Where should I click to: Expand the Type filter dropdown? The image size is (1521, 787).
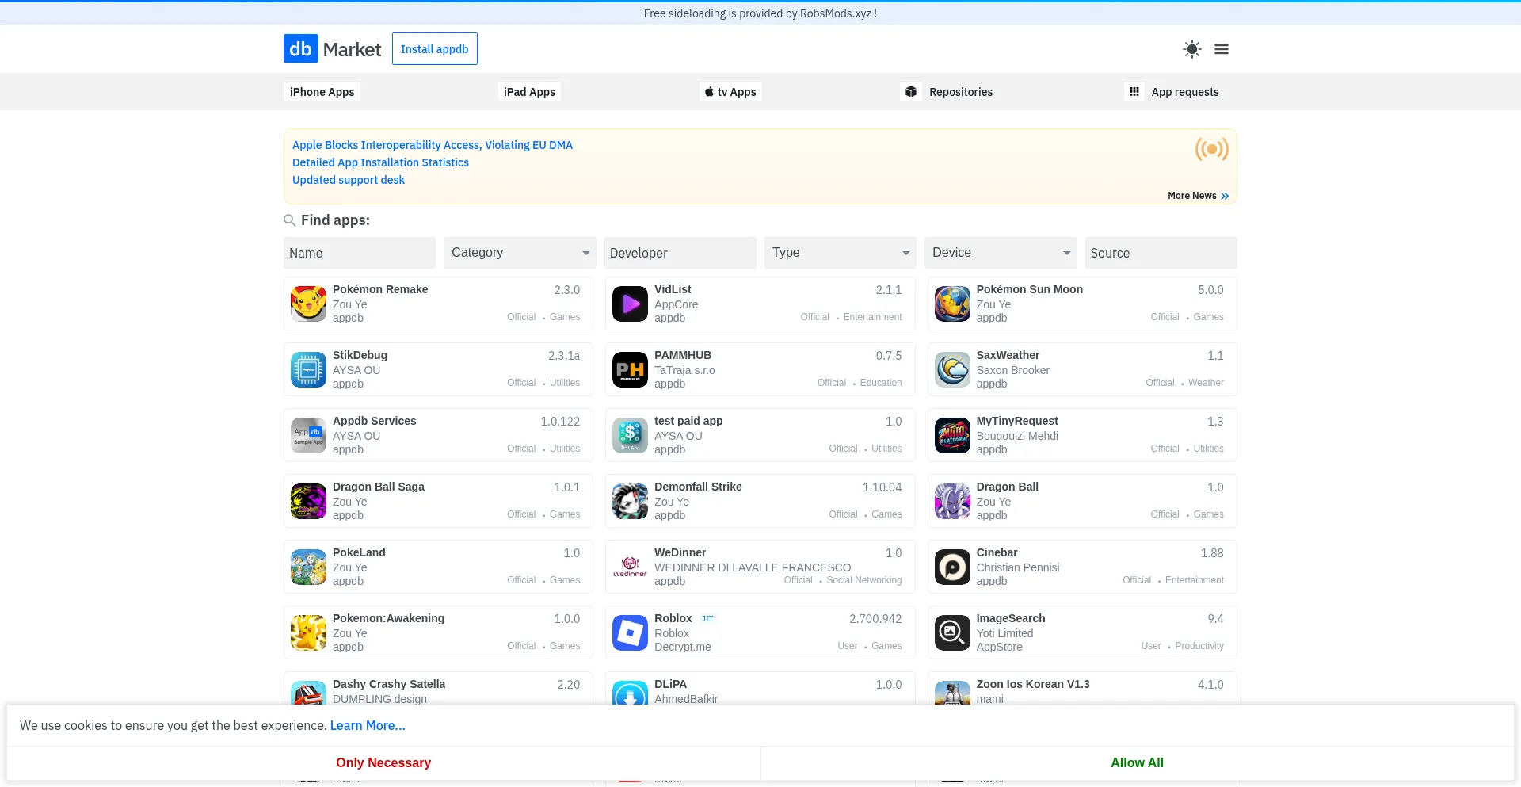(840, 253)
